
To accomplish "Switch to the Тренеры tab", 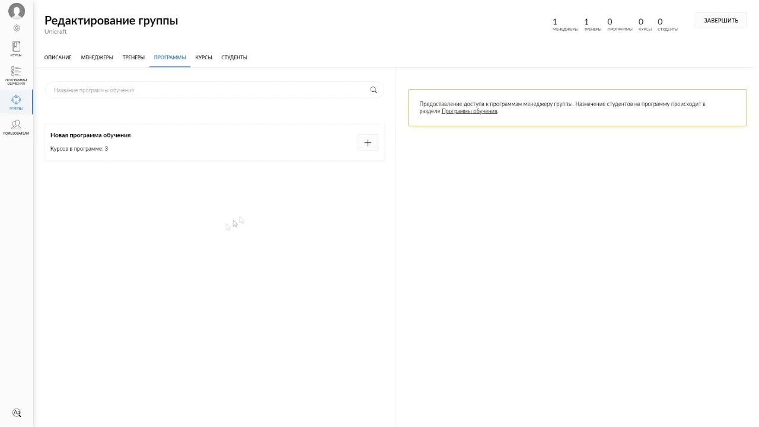I will point(133,58).
